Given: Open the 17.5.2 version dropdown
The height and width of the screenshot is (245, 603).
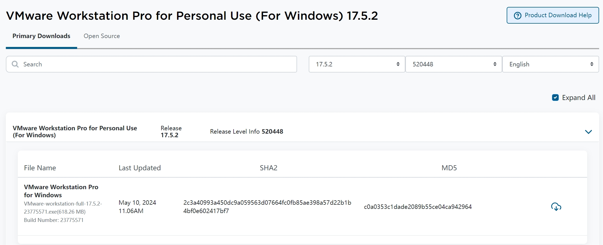Looking at the screenshot, I should [357, 64].
